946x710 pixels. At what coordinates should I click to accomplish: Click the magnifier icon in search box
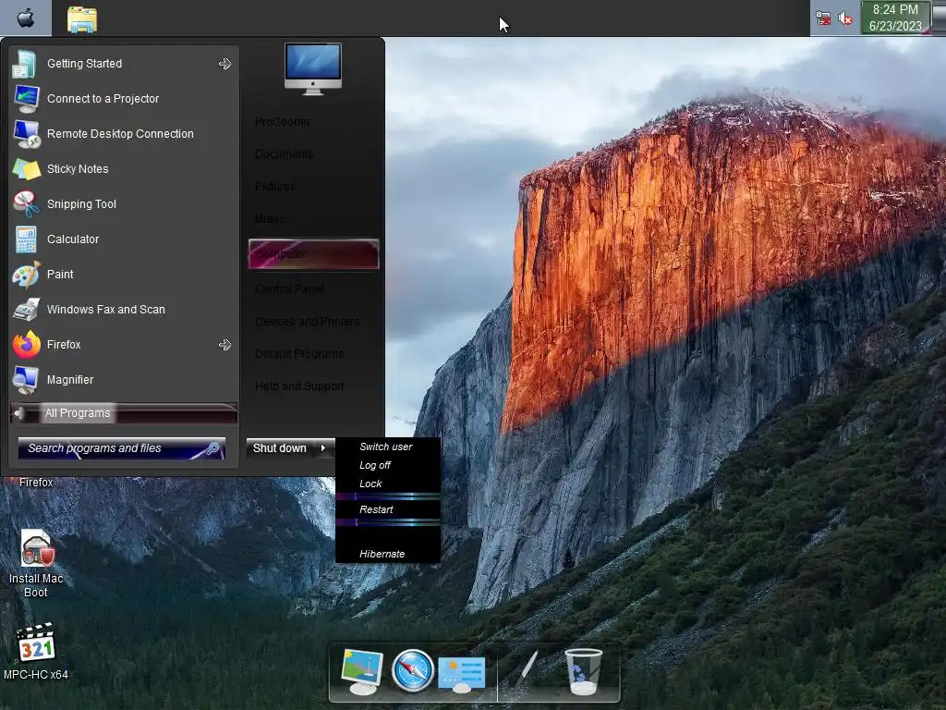(x=212, y=448)
